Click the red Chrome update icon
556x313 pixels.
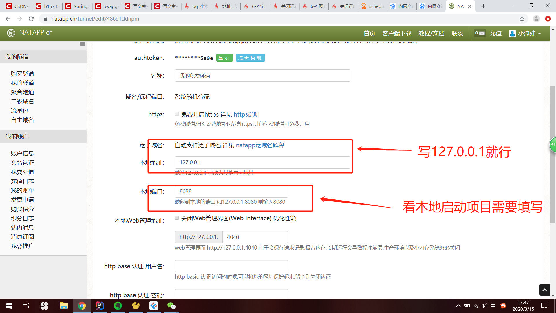click(x=548, y=19)
